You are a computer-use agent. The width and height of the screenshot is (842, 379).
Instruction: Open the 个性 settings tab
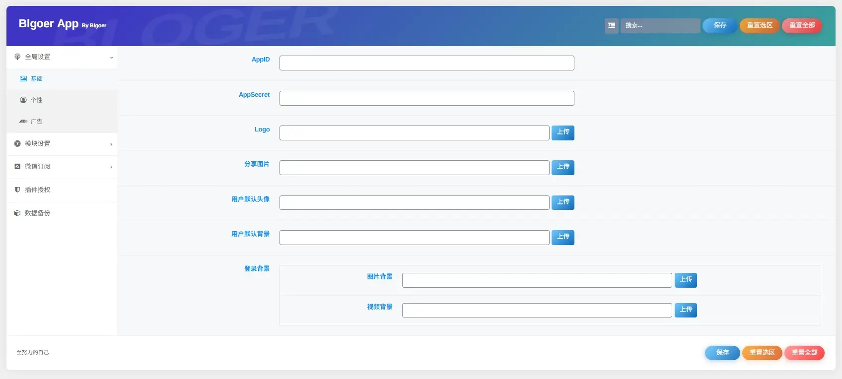coord(37,100)
